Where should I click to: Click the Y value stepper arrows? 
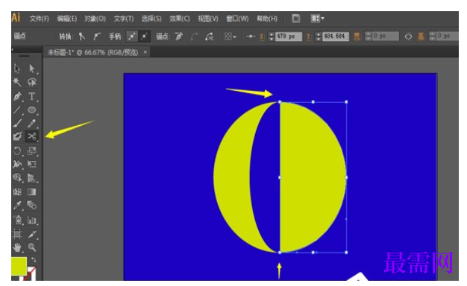[319, 36]
